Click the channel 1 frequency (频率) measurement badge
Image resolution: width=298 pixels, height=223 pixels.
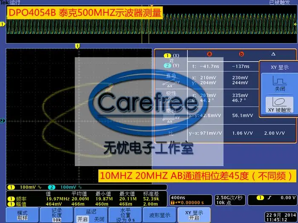(11, 199)
